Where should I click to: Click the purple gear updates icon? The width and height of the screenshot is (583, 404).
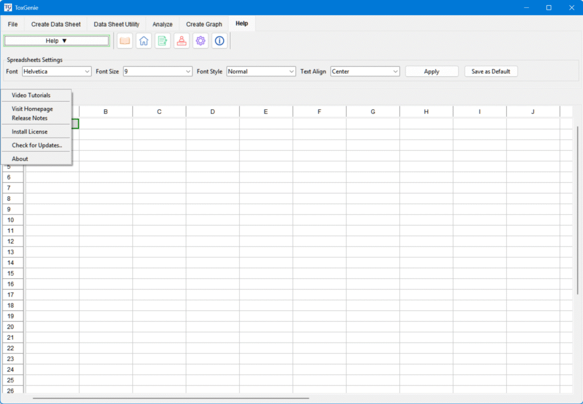tap(200, 41)
